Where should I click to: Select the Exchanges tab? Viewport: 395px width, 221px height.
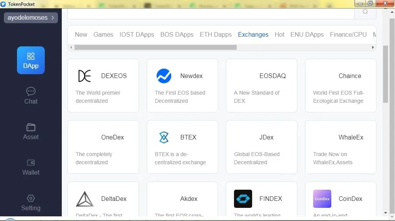tap(253, 34)
